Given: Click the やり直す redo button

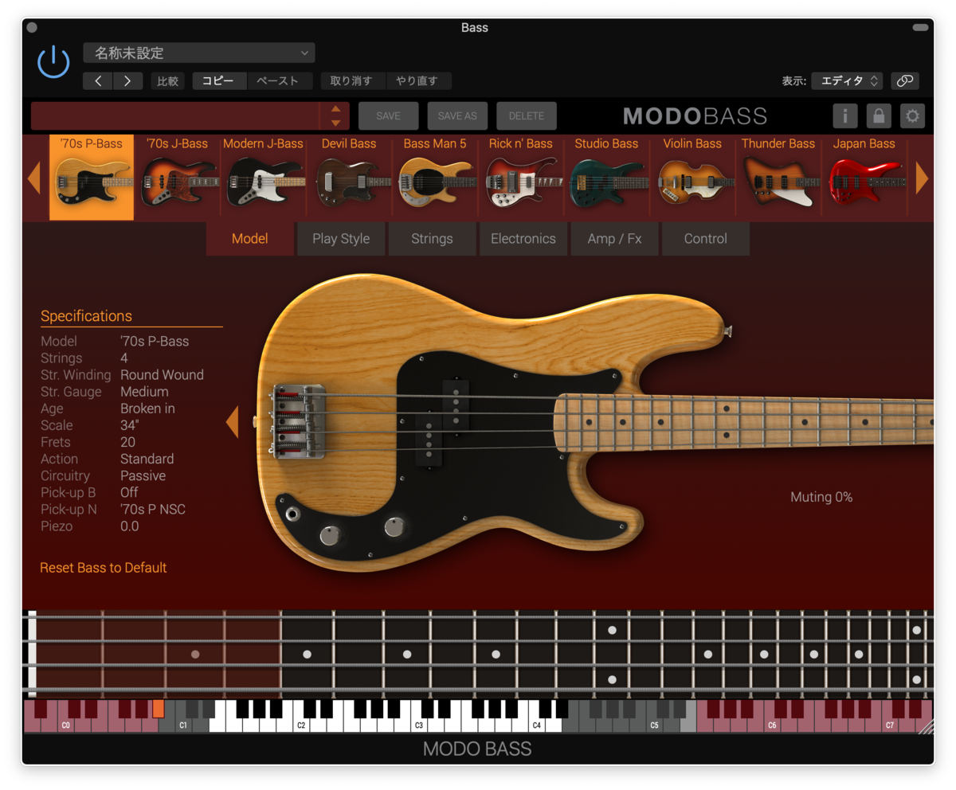Looking at the screenshot, I should tap(418, 80).
